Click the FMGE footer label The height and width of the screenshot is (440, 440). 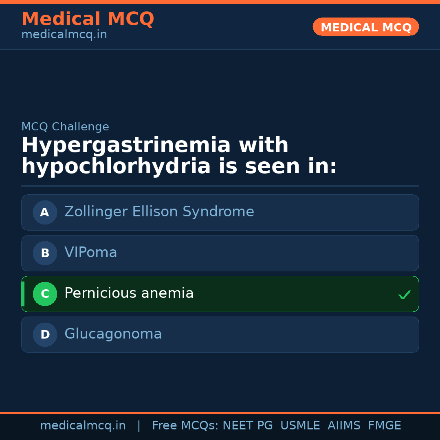pos(385,426)
